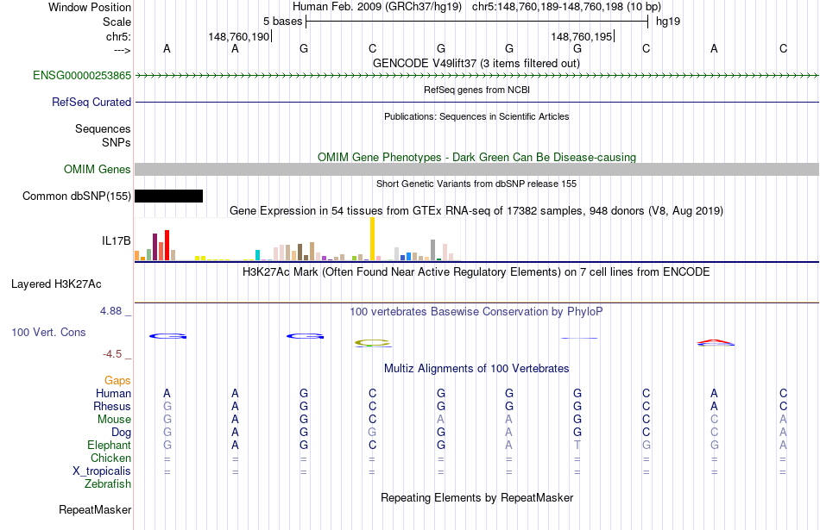The width and height of the screenshot is (820, 530).
Task: Click the chr5: ruler label
Action: pyautogui.click(x=118, y=36)
